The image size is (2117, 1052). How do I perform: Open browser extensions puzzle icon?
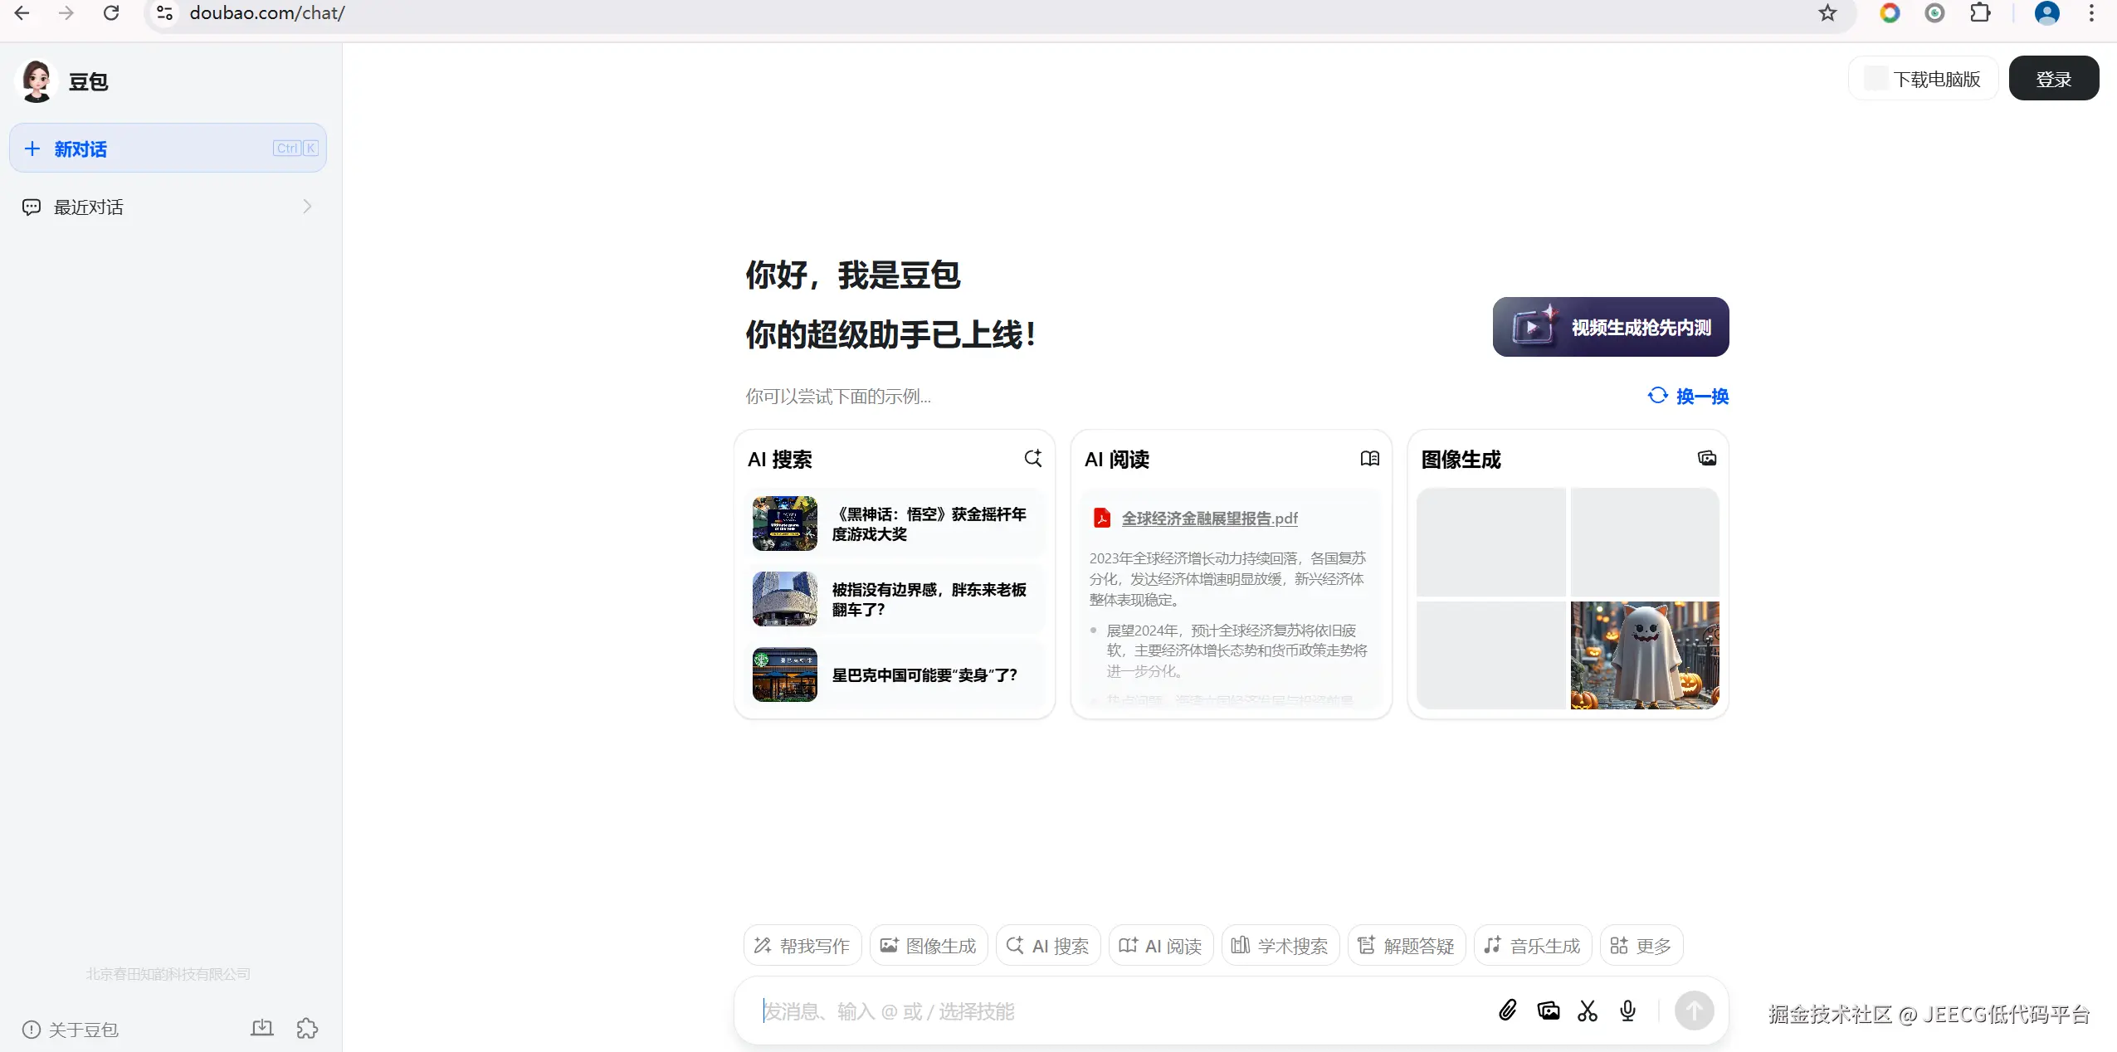[1980, 13]
